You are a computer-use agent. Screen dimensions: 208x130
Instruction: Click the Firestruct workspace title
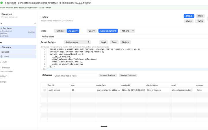coord(7,14)
